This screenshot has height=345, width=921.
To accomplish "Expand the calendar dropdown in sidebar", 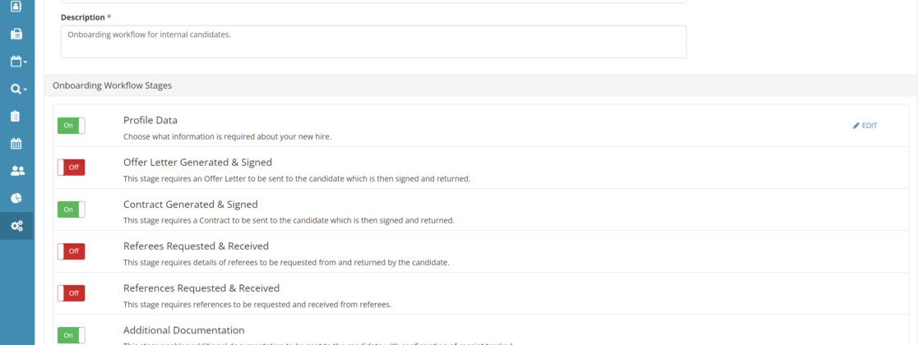I will point(18,62).
